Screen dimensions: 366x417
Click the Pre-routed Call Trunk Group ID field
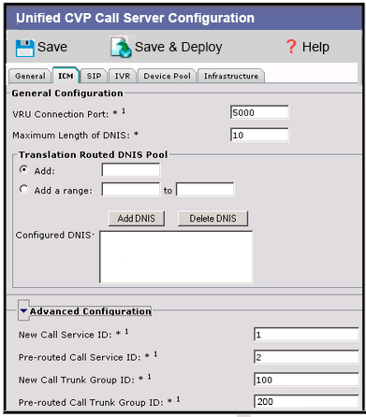coord(306,401)
